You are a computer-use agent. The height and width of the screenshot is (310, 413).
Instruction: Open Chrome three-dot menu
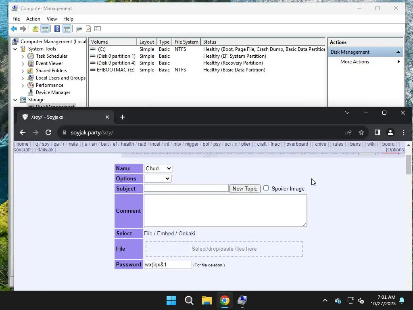(x=403, y=132)
